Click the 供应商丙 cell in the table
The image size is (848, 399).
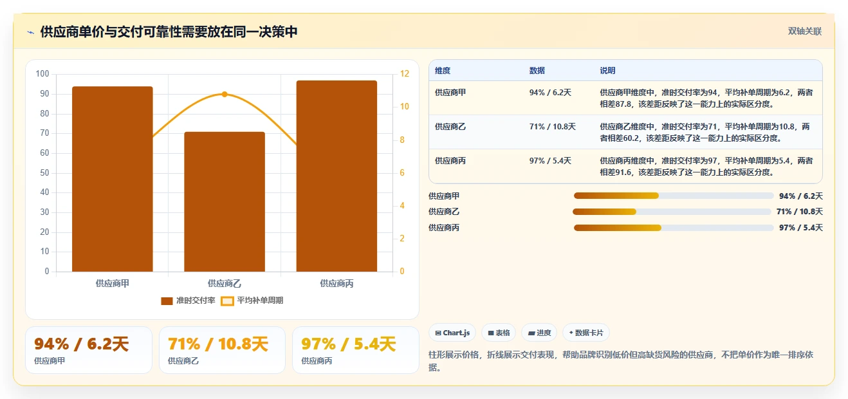pos(450,161)
